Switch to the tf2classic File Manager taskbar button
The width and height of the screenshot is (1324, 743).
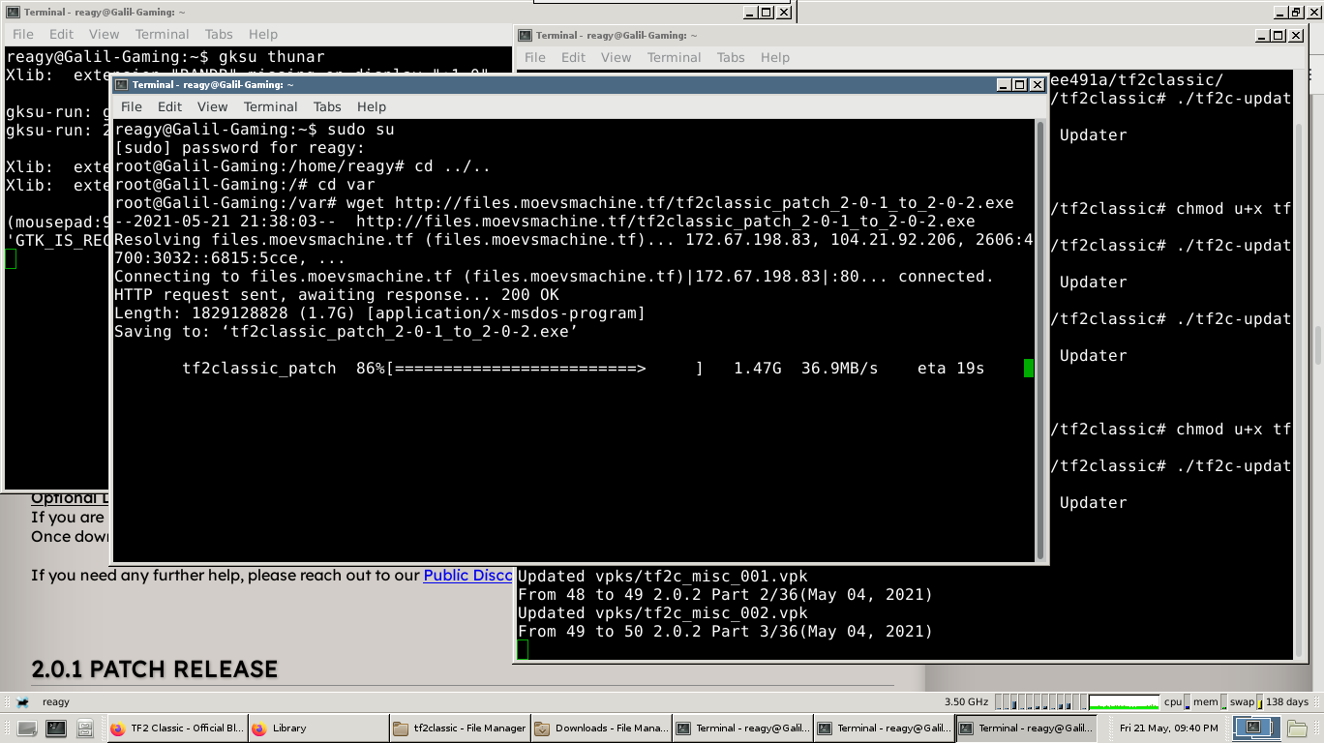pyautogui.click(x=459, y=728)
